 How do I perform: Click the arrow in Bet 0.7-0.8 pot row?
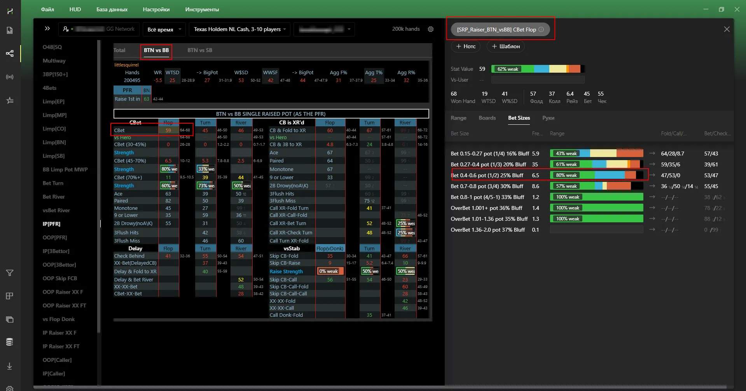[652, 186]
